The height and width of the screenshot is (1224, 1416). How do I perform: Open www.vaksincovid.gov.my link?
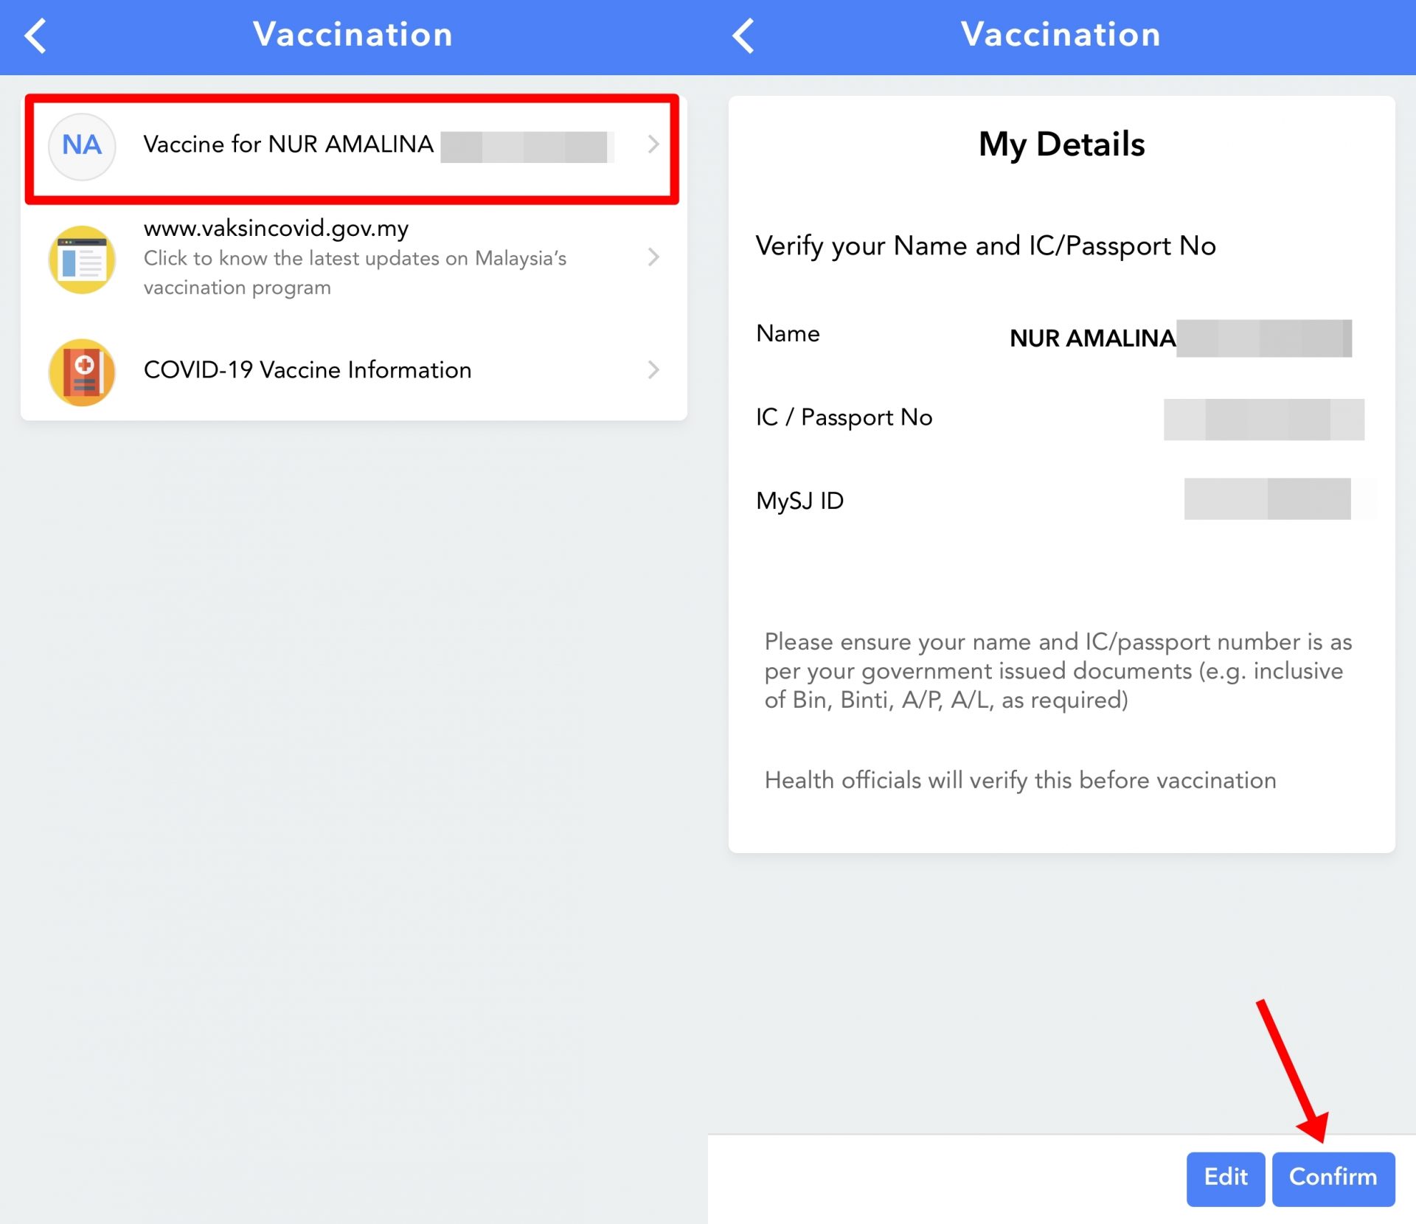tap(276, 229)
